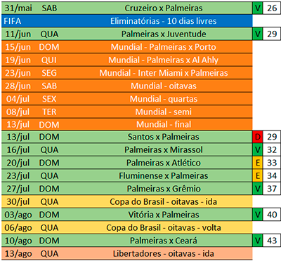Select the Cruzeiro x Palmeiras match cell
The image size is (281, 261).
[164, 8]
